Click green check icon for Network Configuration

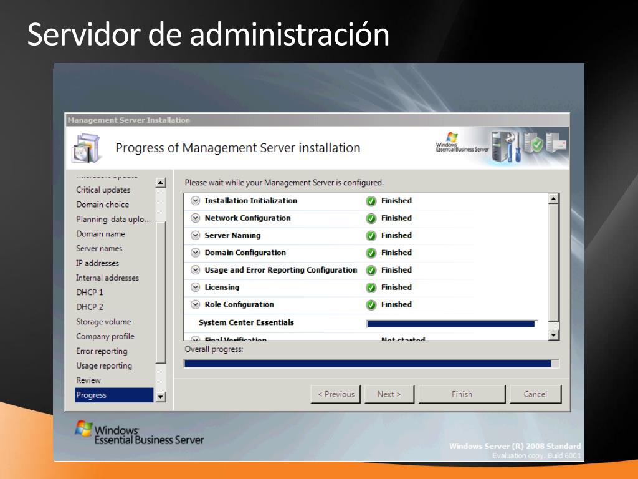point(371,218)
